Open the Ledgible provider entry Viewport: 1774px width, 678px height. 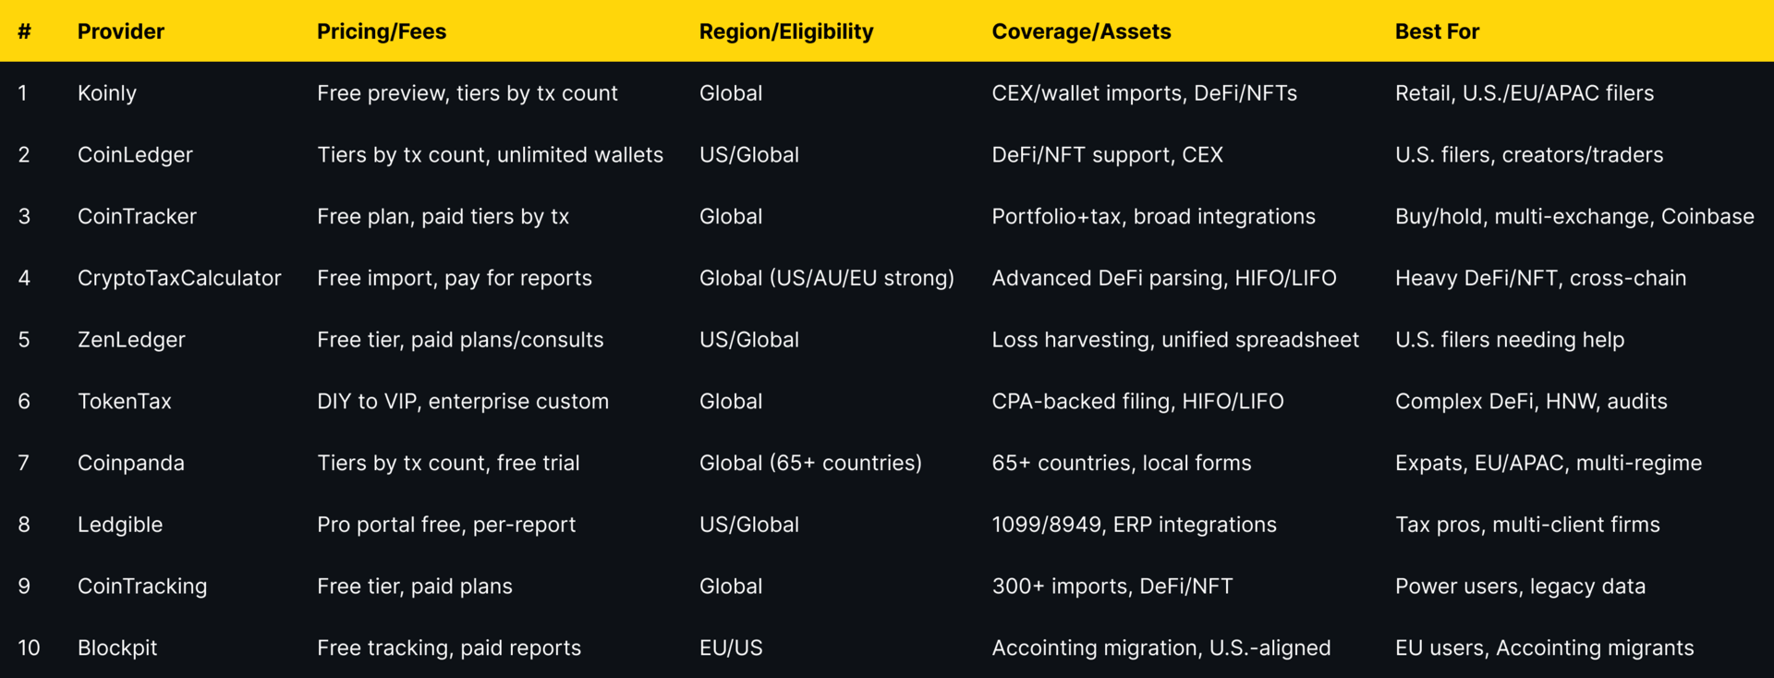coord(120,525)
